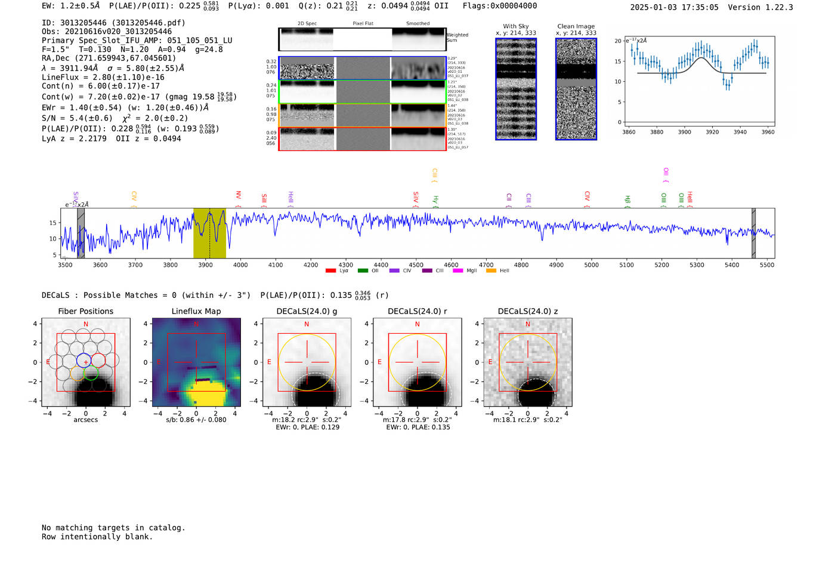Select the Primary Spec_Slot_IFU_AMP line
The height and width of the screenshot is (569, 835).
click(x=137, y=41)
